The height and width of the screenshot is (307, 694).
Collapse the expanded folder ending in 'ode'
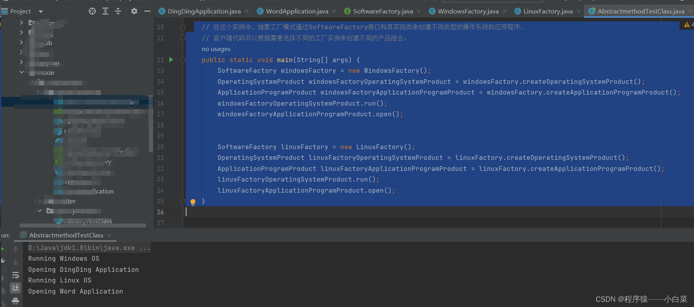21,72
